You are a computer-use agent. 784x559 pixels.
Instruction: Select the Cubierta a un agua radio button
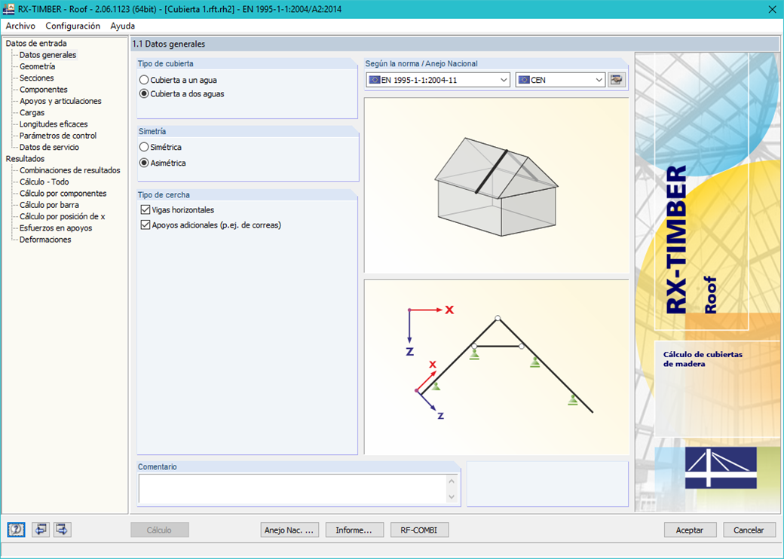143,79
